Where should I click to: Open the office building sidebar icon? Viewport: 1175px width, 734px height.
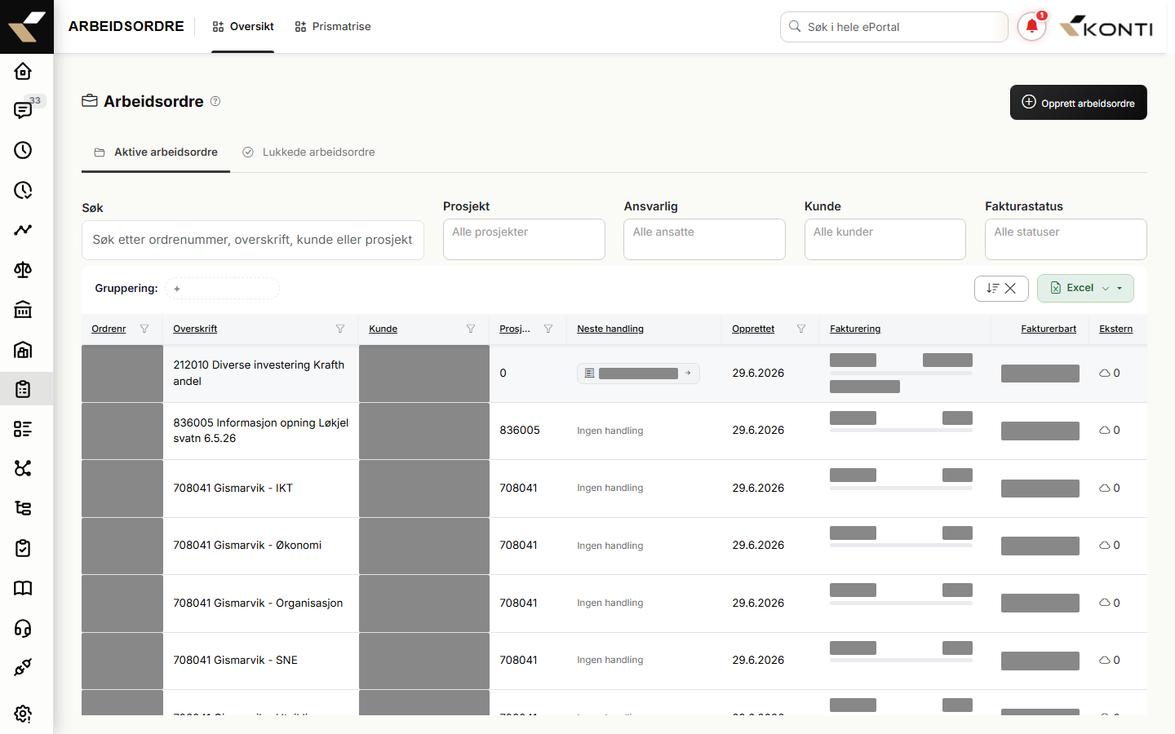tap(23, 349)
